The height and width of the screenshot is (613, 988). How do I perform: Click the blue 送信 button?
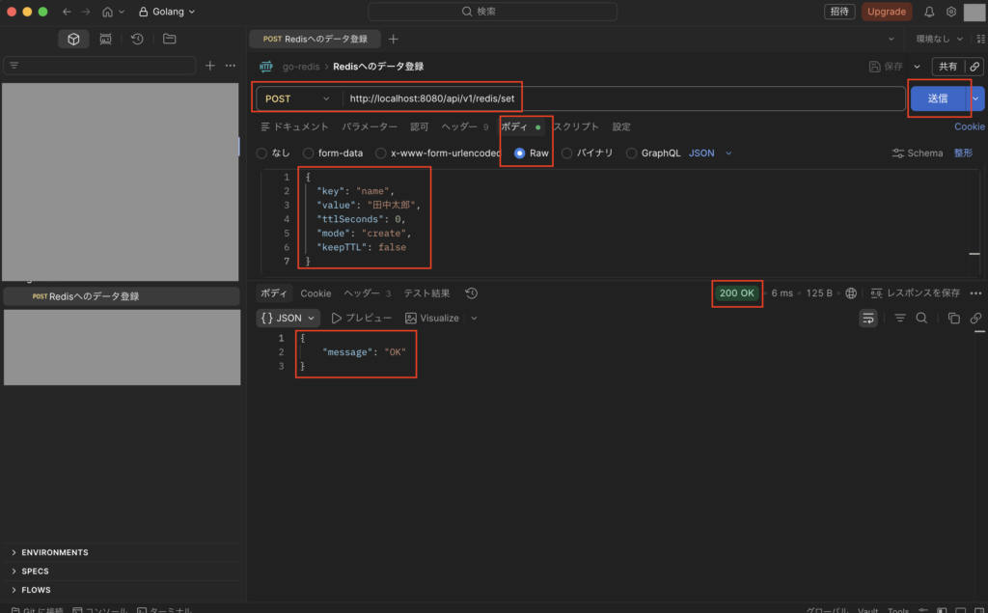point(938,98)
